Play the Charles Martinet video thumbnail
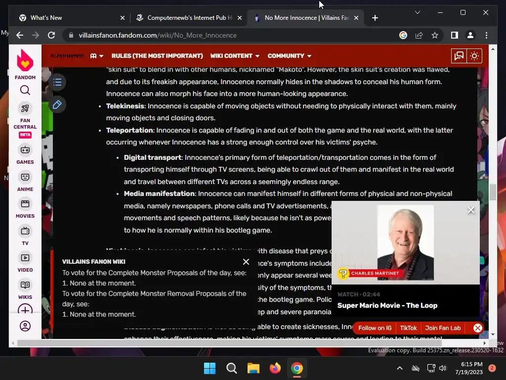Image resolution: width=506 pixels, height=380 pixels. pyautogui.click(x=406, y=242)
